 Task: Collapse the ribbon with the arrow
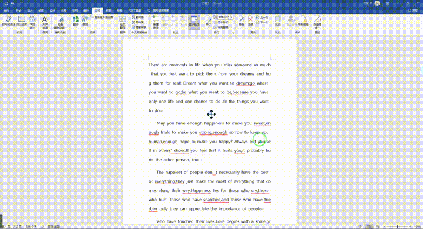pyautogui.click(x=420, y=33)
